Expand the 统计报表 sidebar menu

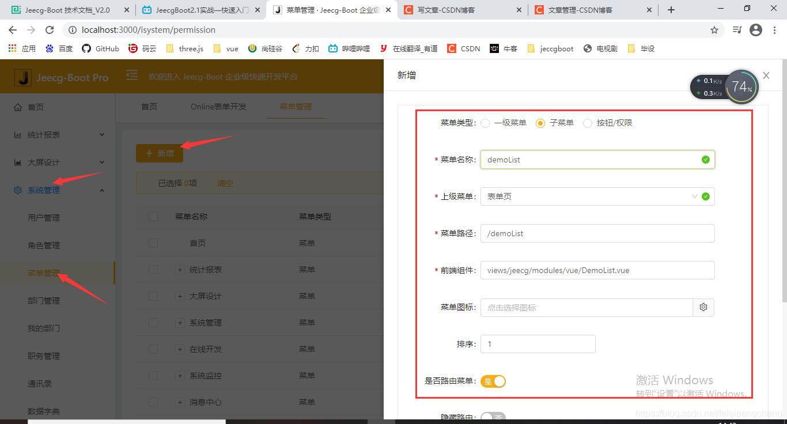pyautogui.click(x=58, y=135)
